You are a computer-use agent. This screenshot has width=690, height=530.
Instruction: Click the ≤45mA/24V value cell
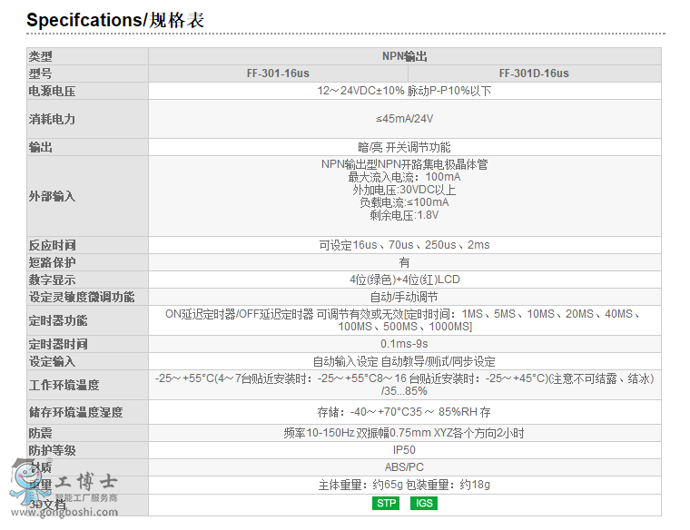pos(405,119)
